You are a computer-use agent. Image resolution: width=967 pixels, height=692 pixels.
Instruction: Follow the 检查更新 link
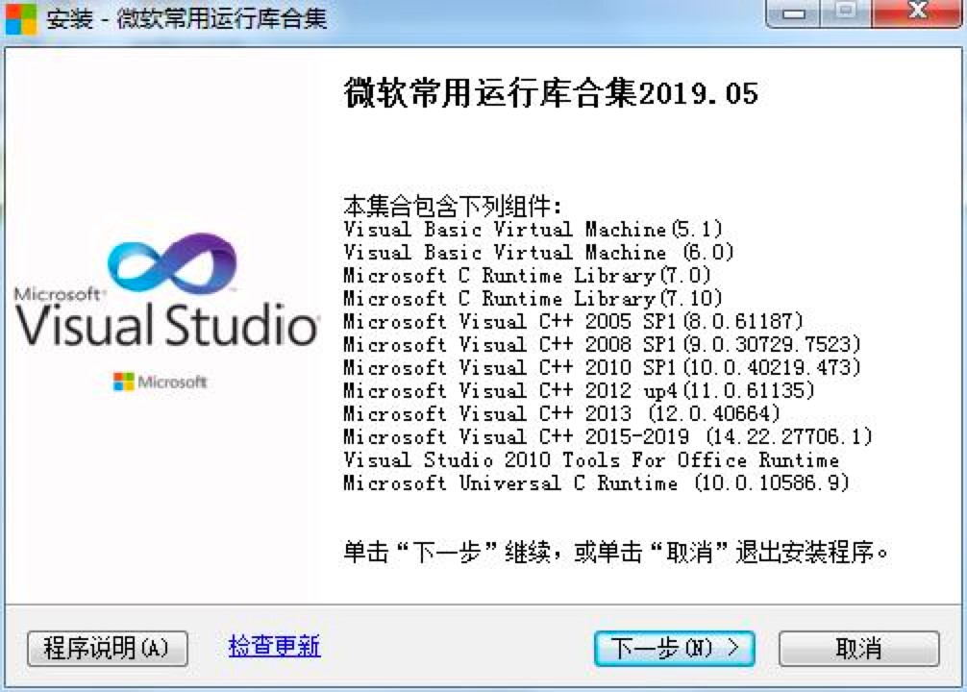coord(275,647)
